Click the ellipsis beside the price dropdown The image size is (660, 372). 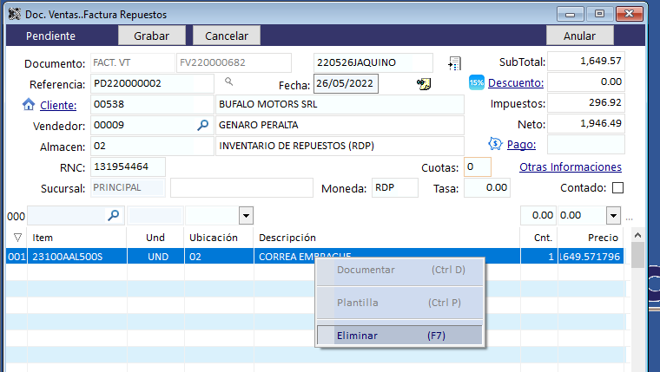click(x=630, y=219)
